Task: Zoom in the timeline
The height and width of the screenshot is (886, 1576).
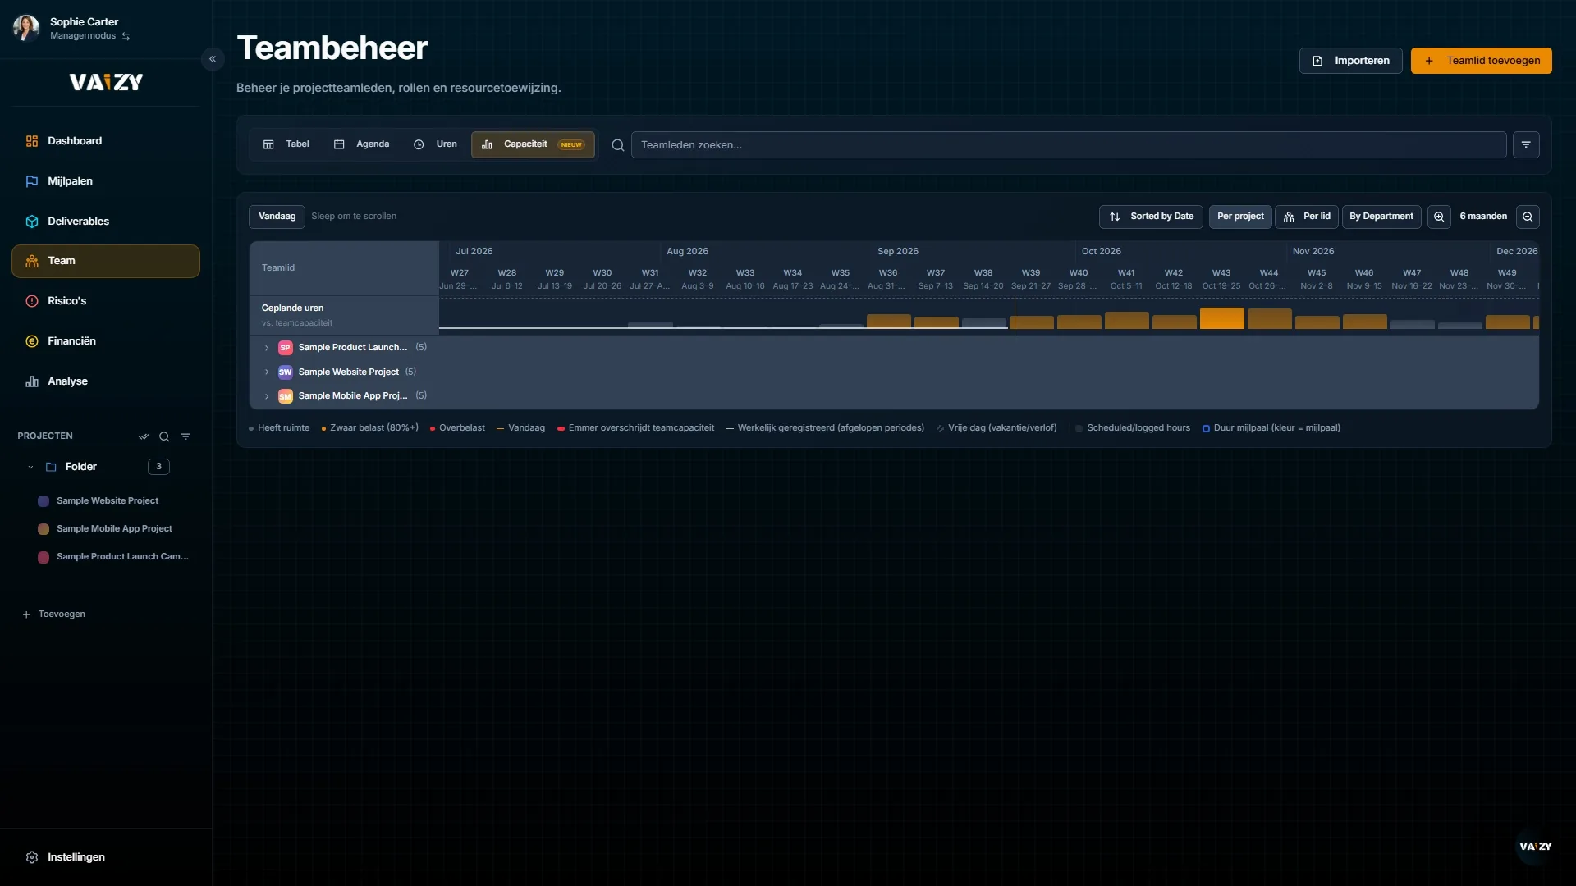Action: tap(1439, 217)
